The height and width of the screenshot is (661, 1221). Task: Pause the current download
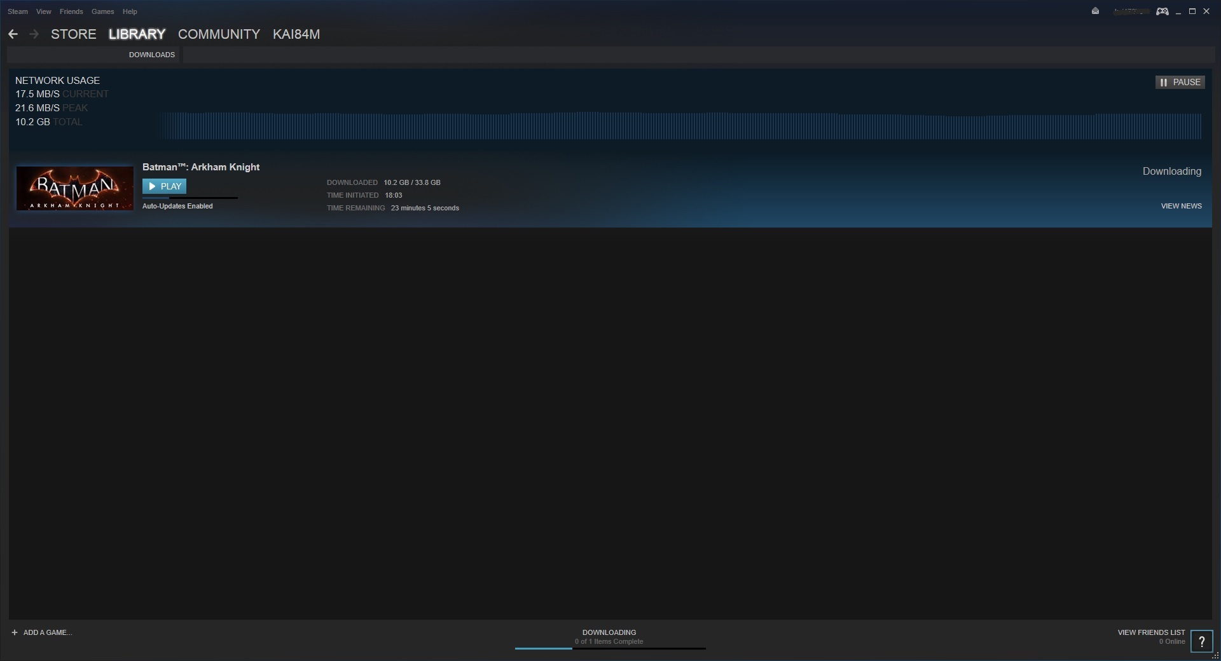click(x=1180, y=82)
